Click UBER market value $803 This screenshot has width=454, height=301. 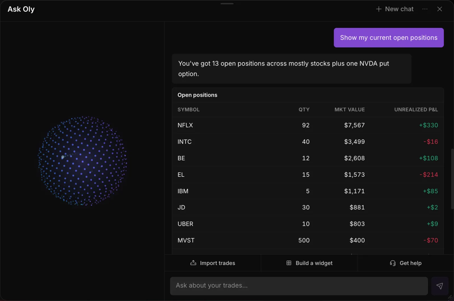click(357, 224)
